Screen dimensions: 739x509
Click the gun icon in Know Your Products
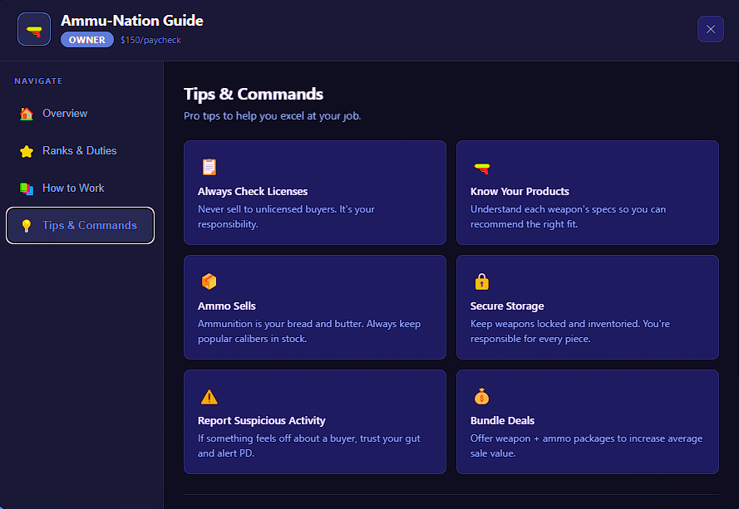pos(481,168)
